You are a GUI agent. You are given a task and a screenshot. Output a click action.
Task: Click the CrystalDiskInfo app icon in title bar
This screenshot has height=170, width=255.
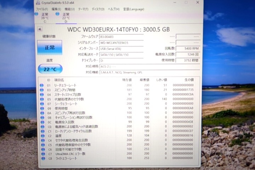tap(38, 3)
